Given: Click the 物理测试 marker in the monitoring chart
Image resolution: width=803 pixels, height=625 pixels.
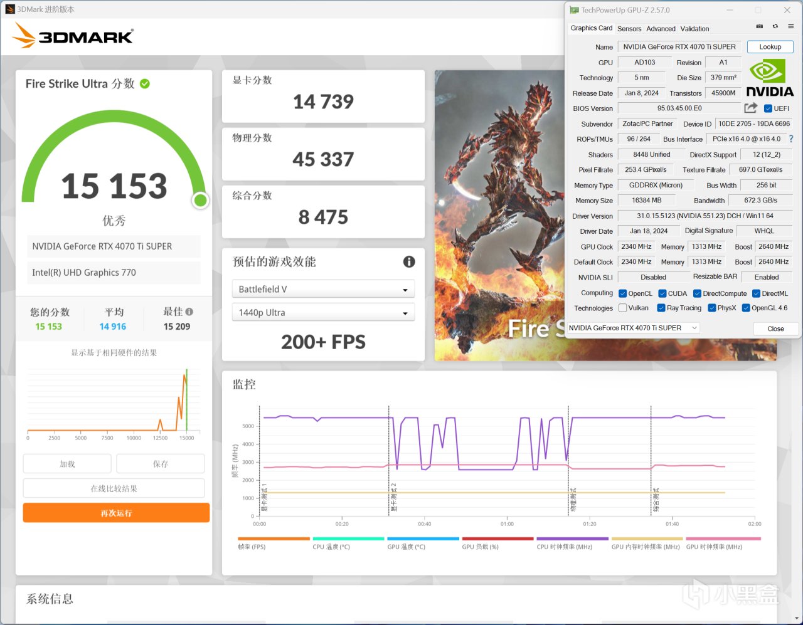Looking at the screenshot, I should point(573,500).
